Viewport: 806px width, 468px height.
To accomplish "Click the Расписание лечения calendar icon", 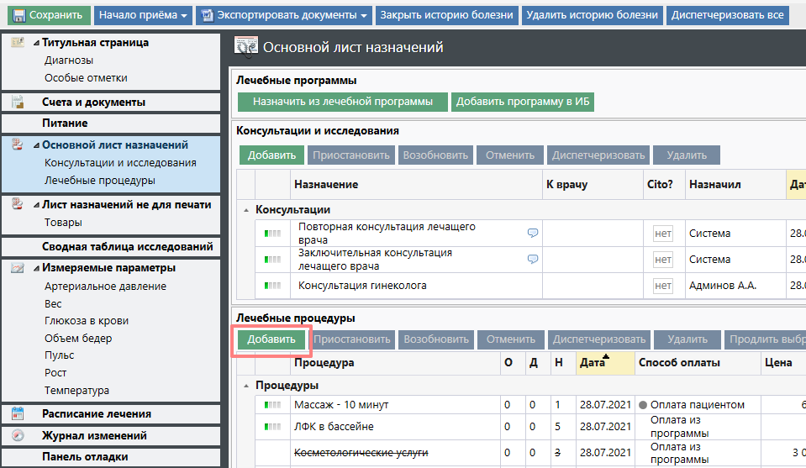I will (x=18, y=413).
